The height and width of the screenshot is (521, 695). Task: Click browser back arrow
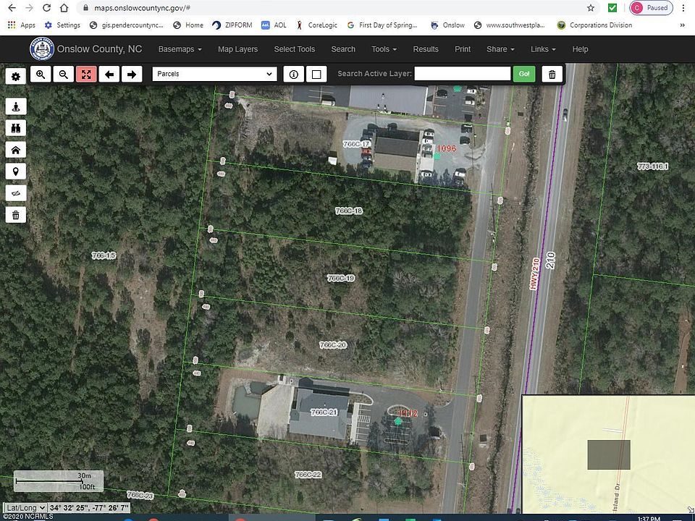[12, 8]
